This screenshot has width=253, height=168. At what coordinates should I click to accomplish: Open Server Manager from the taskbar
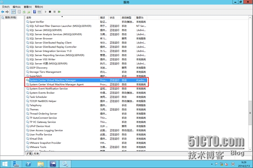[x=16, y=164]
